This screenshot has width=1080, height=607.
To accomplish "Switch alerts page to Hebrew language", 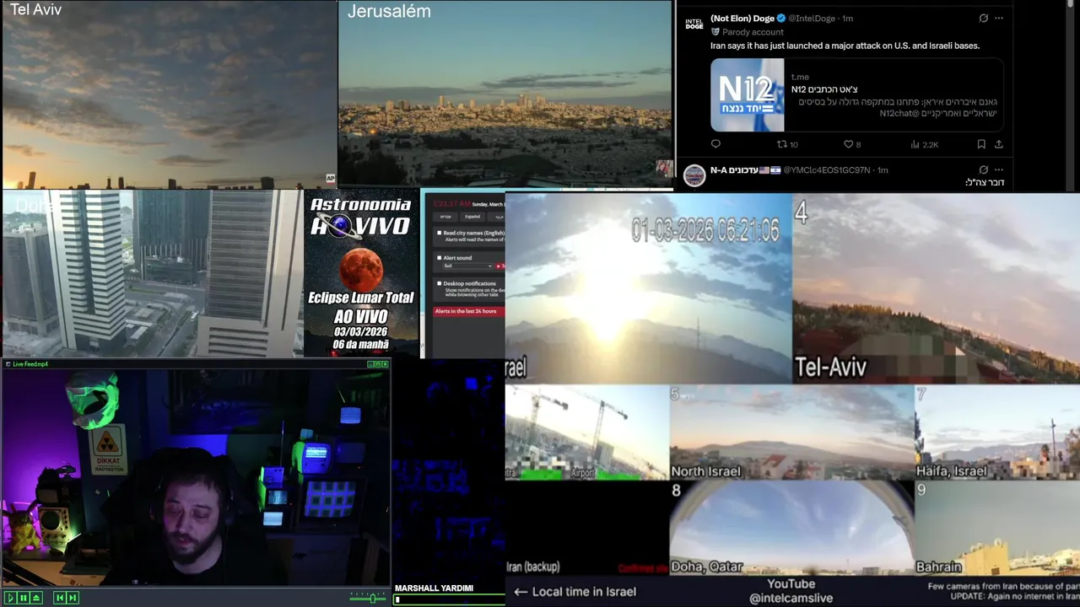I will (445, 217).
